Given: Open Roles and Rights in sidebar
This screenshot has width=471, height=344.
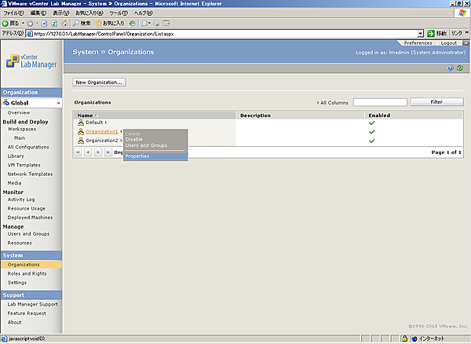Looking at the screenshot, I should (27, 273).
